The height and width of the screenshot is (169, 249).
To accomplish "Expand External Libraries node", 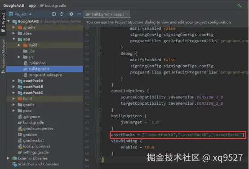I will click(8, 158).
